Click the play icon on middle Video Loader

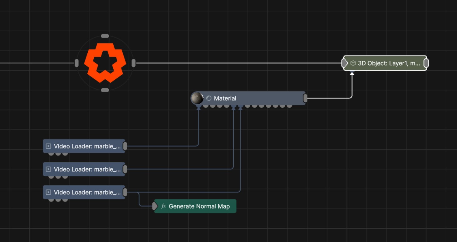tap(48, 169)
